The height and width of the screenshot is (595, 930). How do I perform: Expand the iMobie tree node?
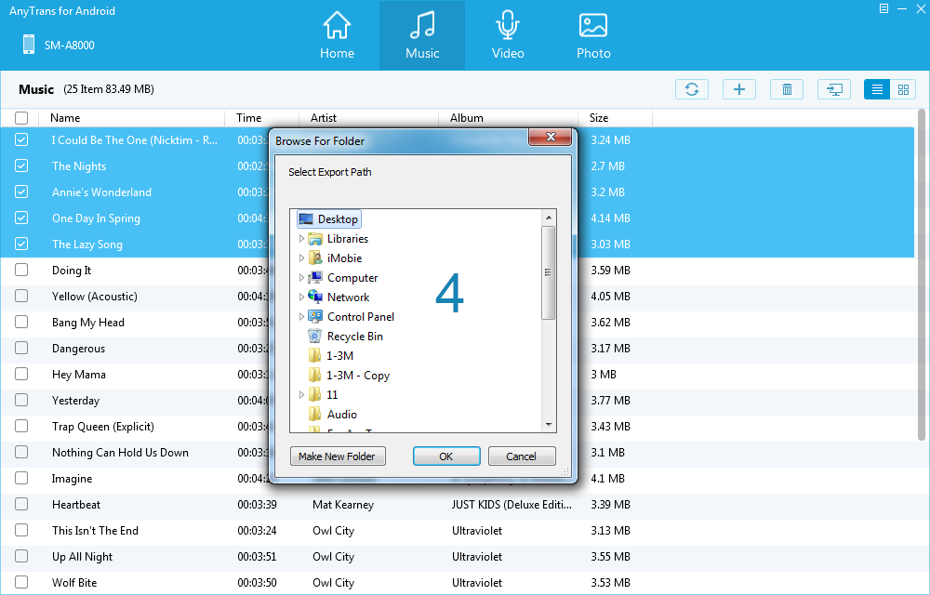click(x=301, y=258)
